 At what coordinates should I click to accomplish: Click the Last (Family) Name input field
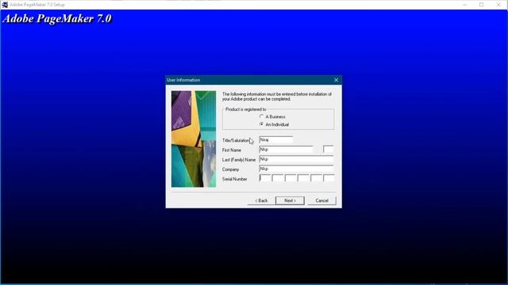click(x=296, y=159)
